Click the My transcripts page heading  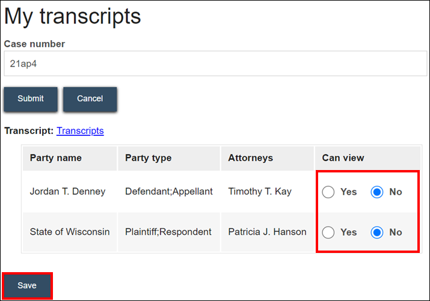pyautogui.click(x=73, y=16)
